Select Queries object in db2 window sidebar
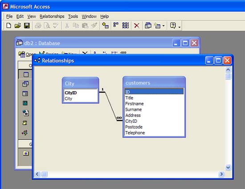This screenshot has width=245, height=189. 25,84
